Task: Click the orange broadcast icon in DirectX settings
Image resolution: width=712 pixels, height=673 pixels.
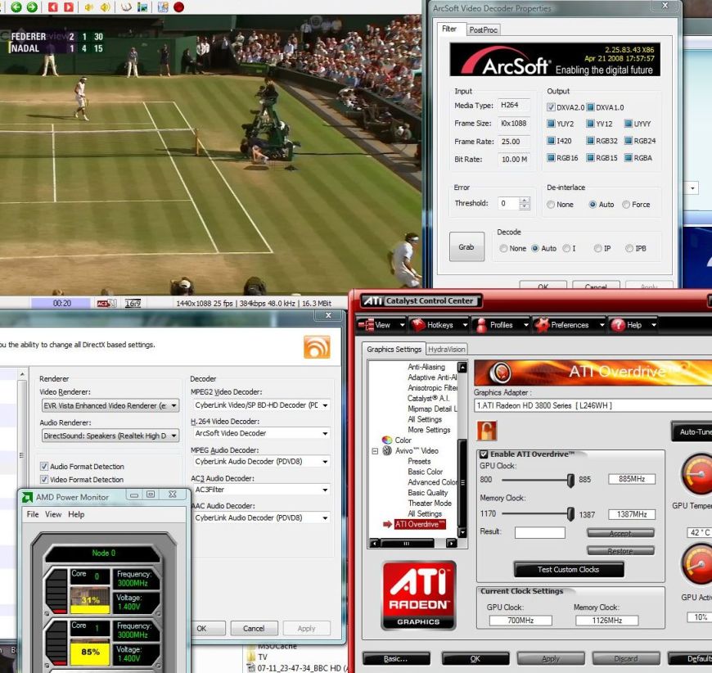Action: pos(317,347)
